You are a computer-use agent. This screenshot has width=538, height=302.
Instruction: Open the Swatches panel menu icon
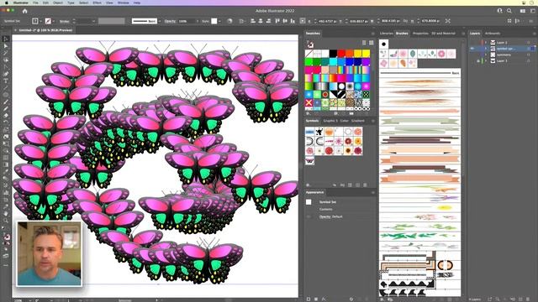click(373, 34)
